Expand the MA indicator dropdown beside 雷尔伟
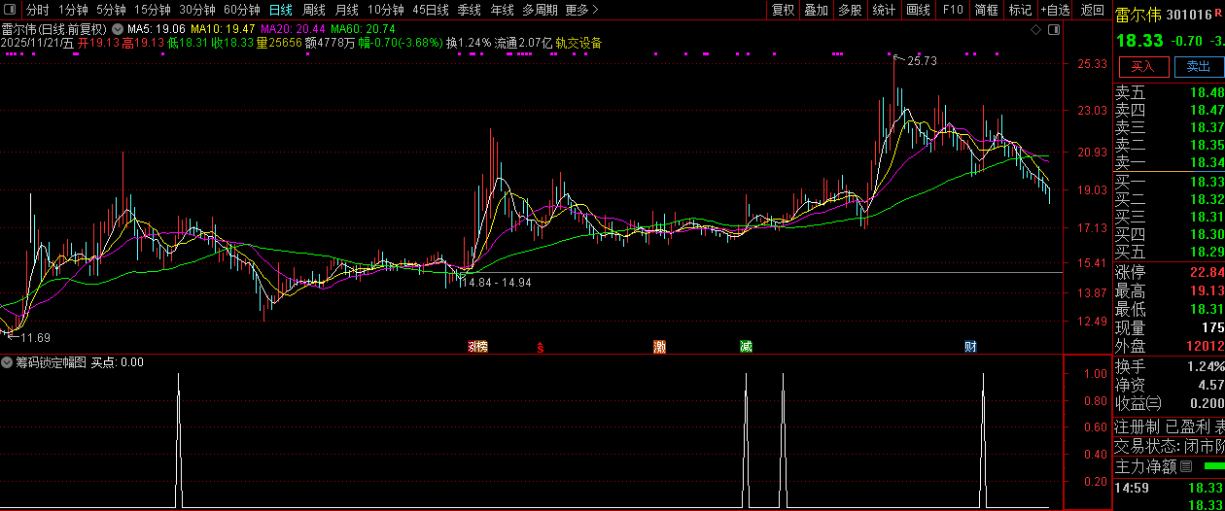This screenshot has height=511, width=1225. pos(119,29)
